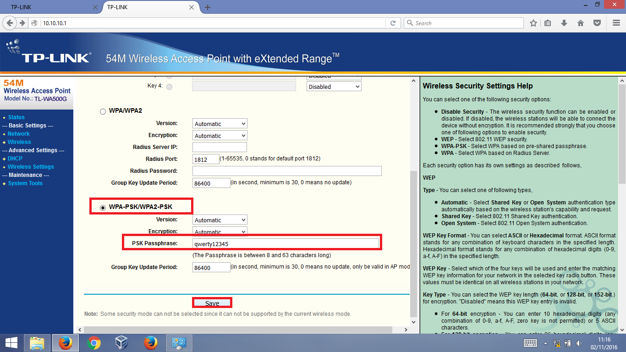Click the TP-LINK logo in header
This screenshot has height=352, width=626.
[x=48, y=52]
